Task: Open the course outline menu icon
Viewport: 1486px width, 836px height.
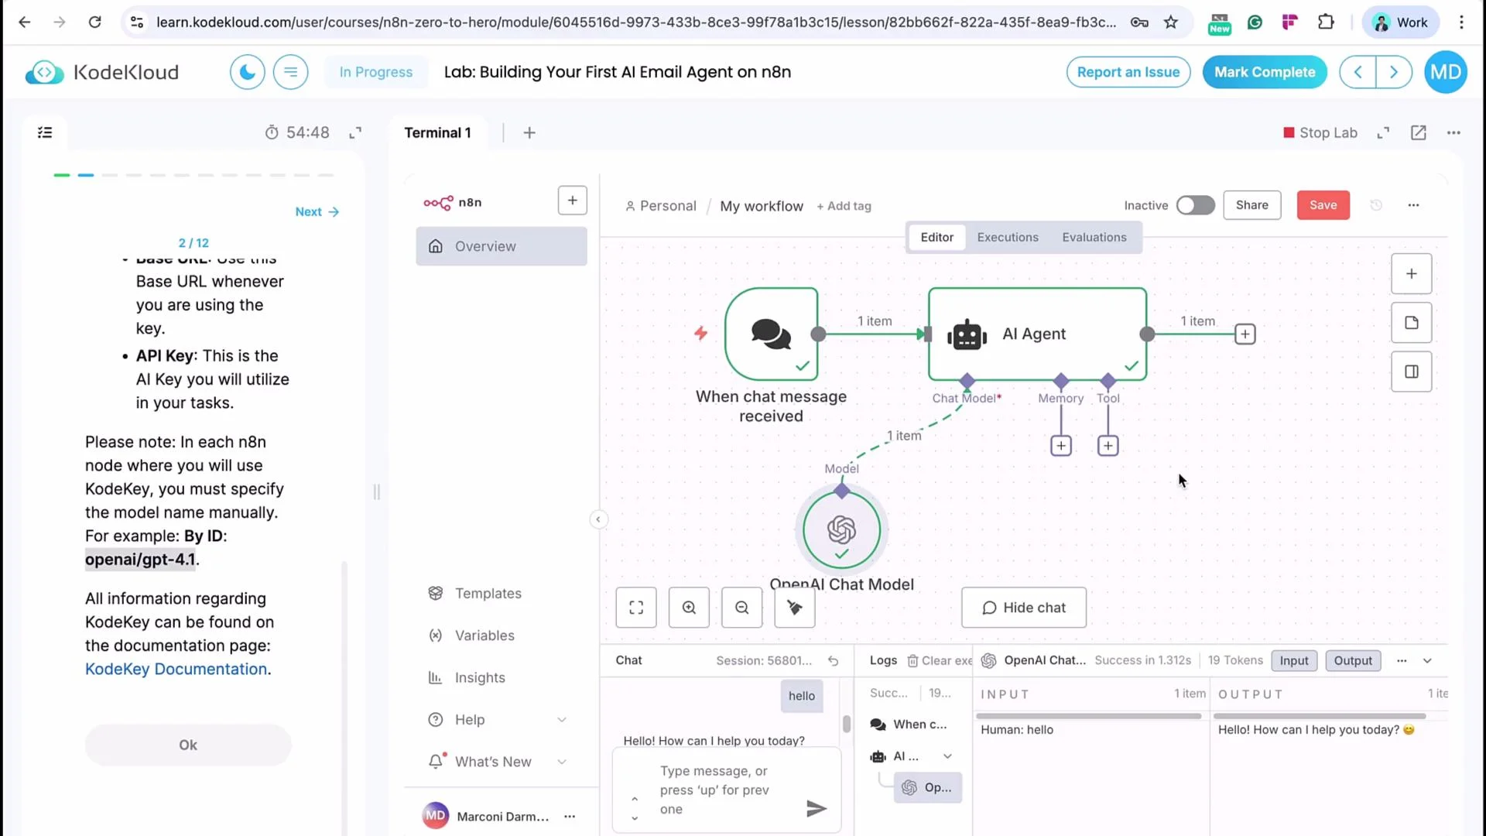Action: click(291, 72)
